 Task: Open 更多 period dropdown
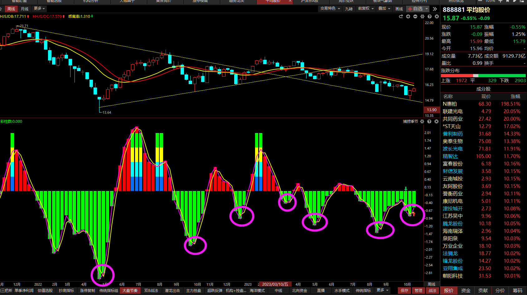tap(39, 9)
